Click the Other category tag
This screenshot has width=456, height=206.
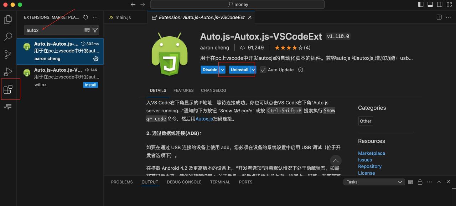pos(366,121)
